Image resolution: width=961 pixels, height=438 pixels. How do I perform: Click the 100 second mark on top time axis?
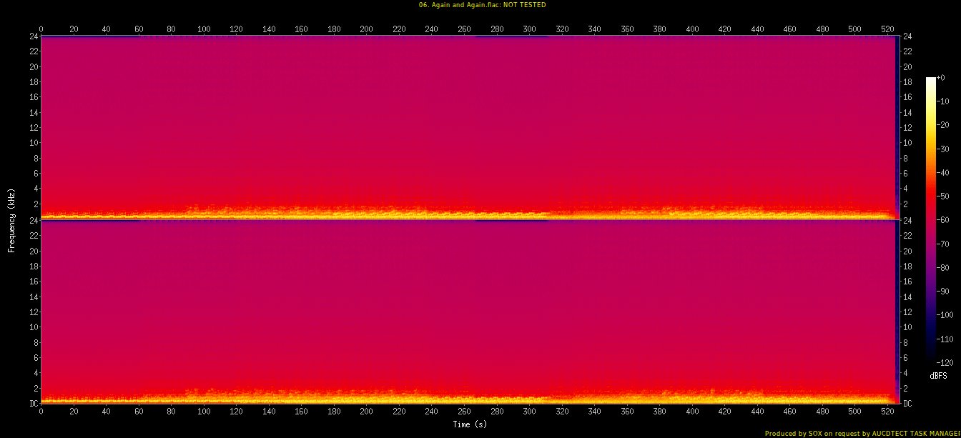tap(204, 29)
